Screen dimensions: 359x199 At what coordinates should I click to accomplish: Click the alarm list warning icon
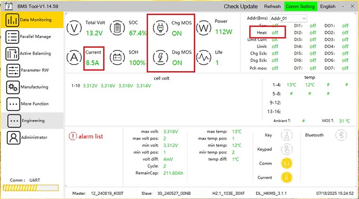[72, 136]
